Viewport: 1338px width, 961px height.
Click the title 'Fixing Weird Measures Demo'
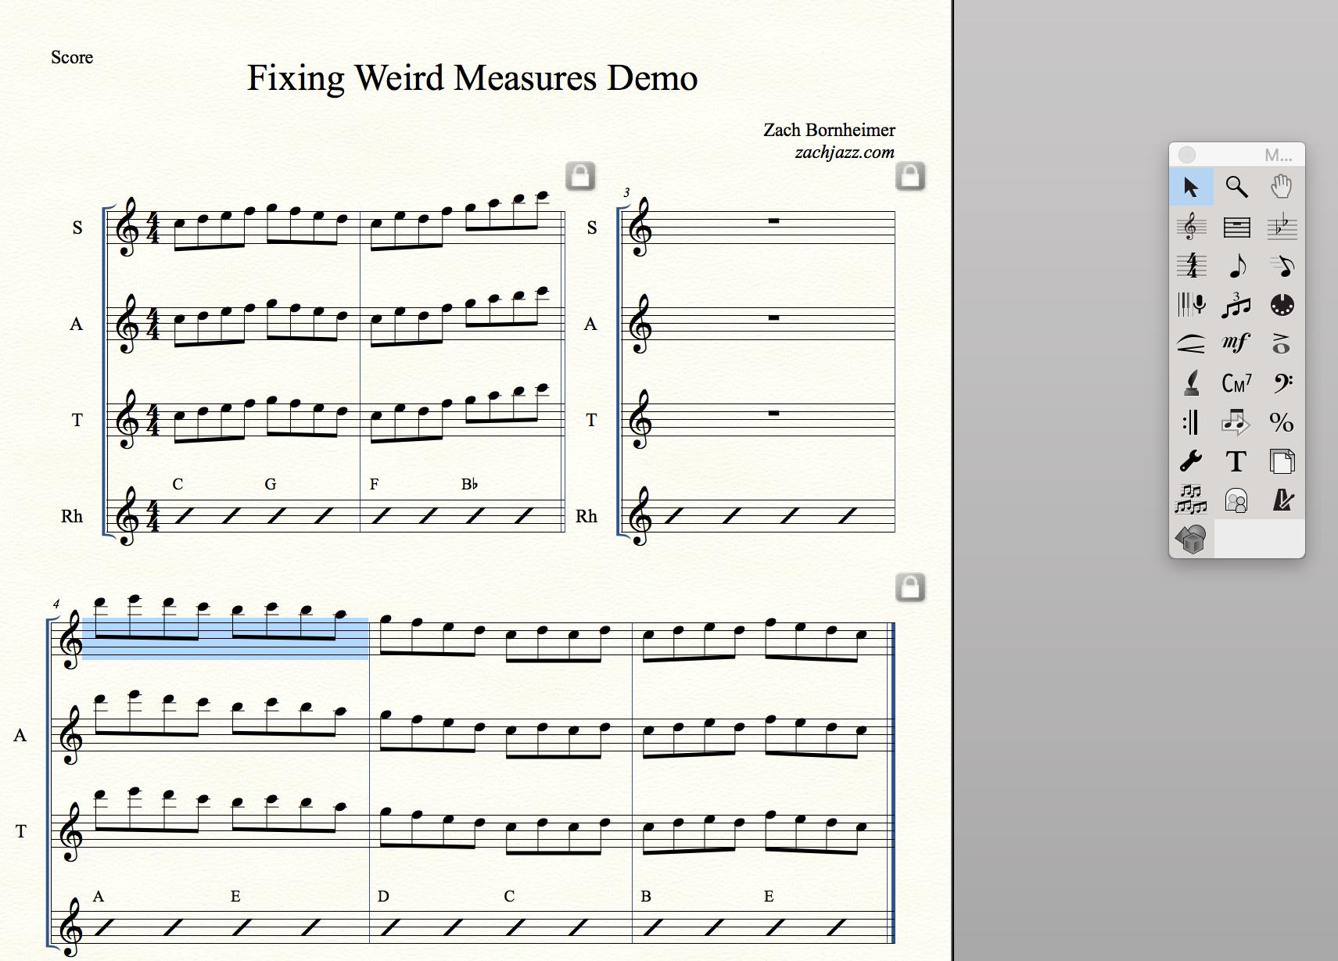pos(472,79)
